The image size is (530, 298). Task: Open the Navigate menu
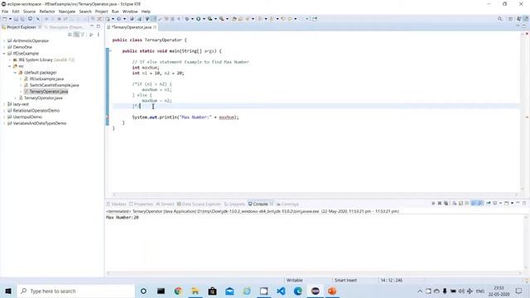tap(67, 12)
